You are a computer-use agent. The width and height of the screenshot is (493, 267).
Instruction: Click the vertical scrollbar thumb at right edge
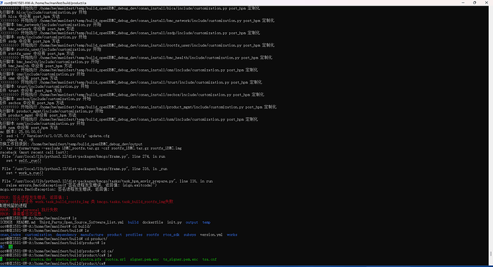(x=491, y=254)
